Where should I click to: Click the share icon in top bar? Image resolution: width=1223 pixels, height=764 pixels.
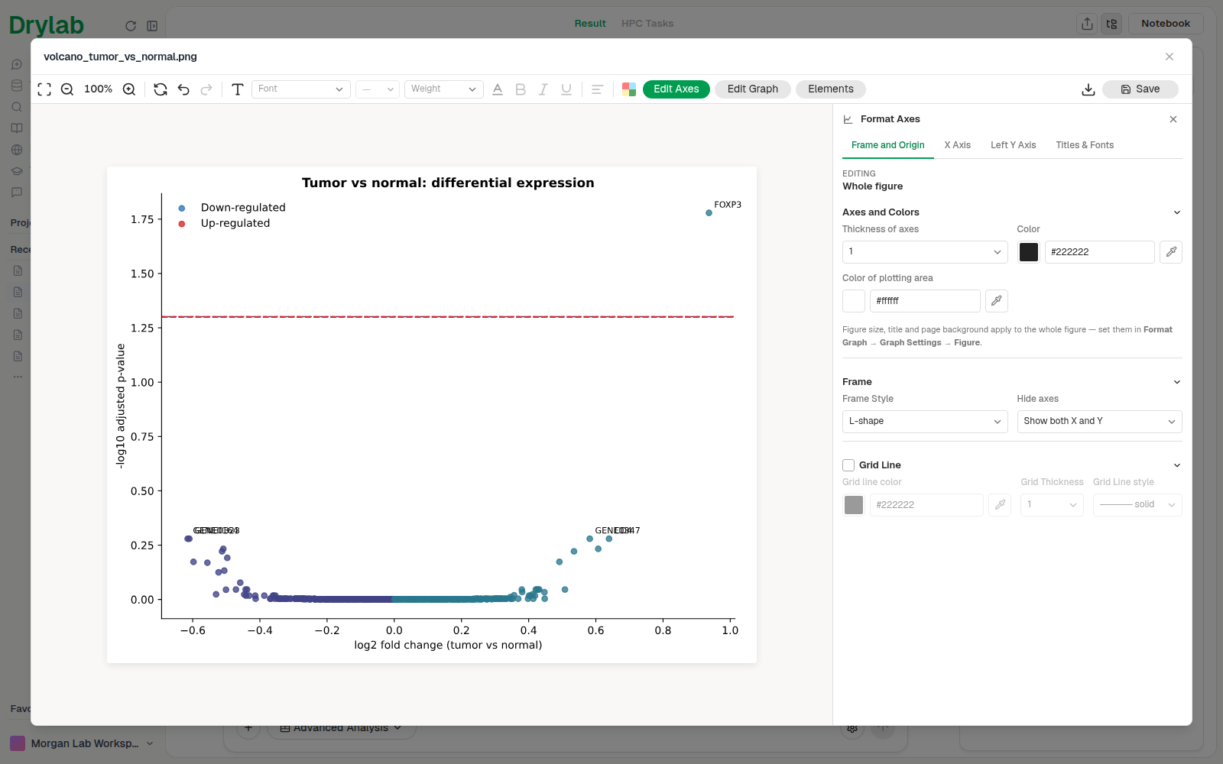[1087, 24]
